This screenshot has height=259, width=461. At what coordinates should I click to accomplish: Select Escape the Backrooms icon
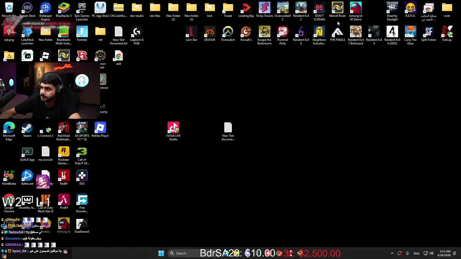click(264, 36)
